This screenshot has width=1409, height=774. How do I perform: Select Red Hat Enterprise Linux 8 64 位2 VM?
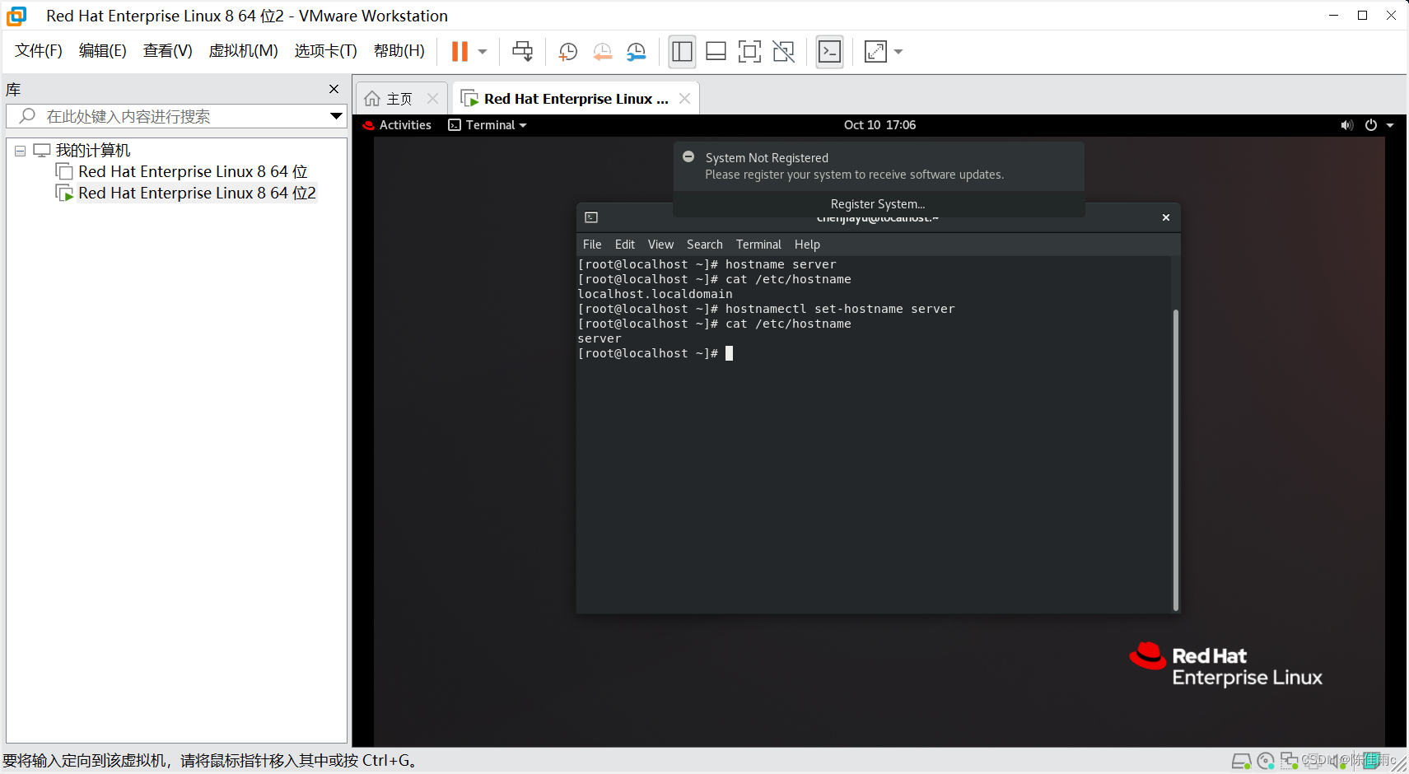click(197, 193)
